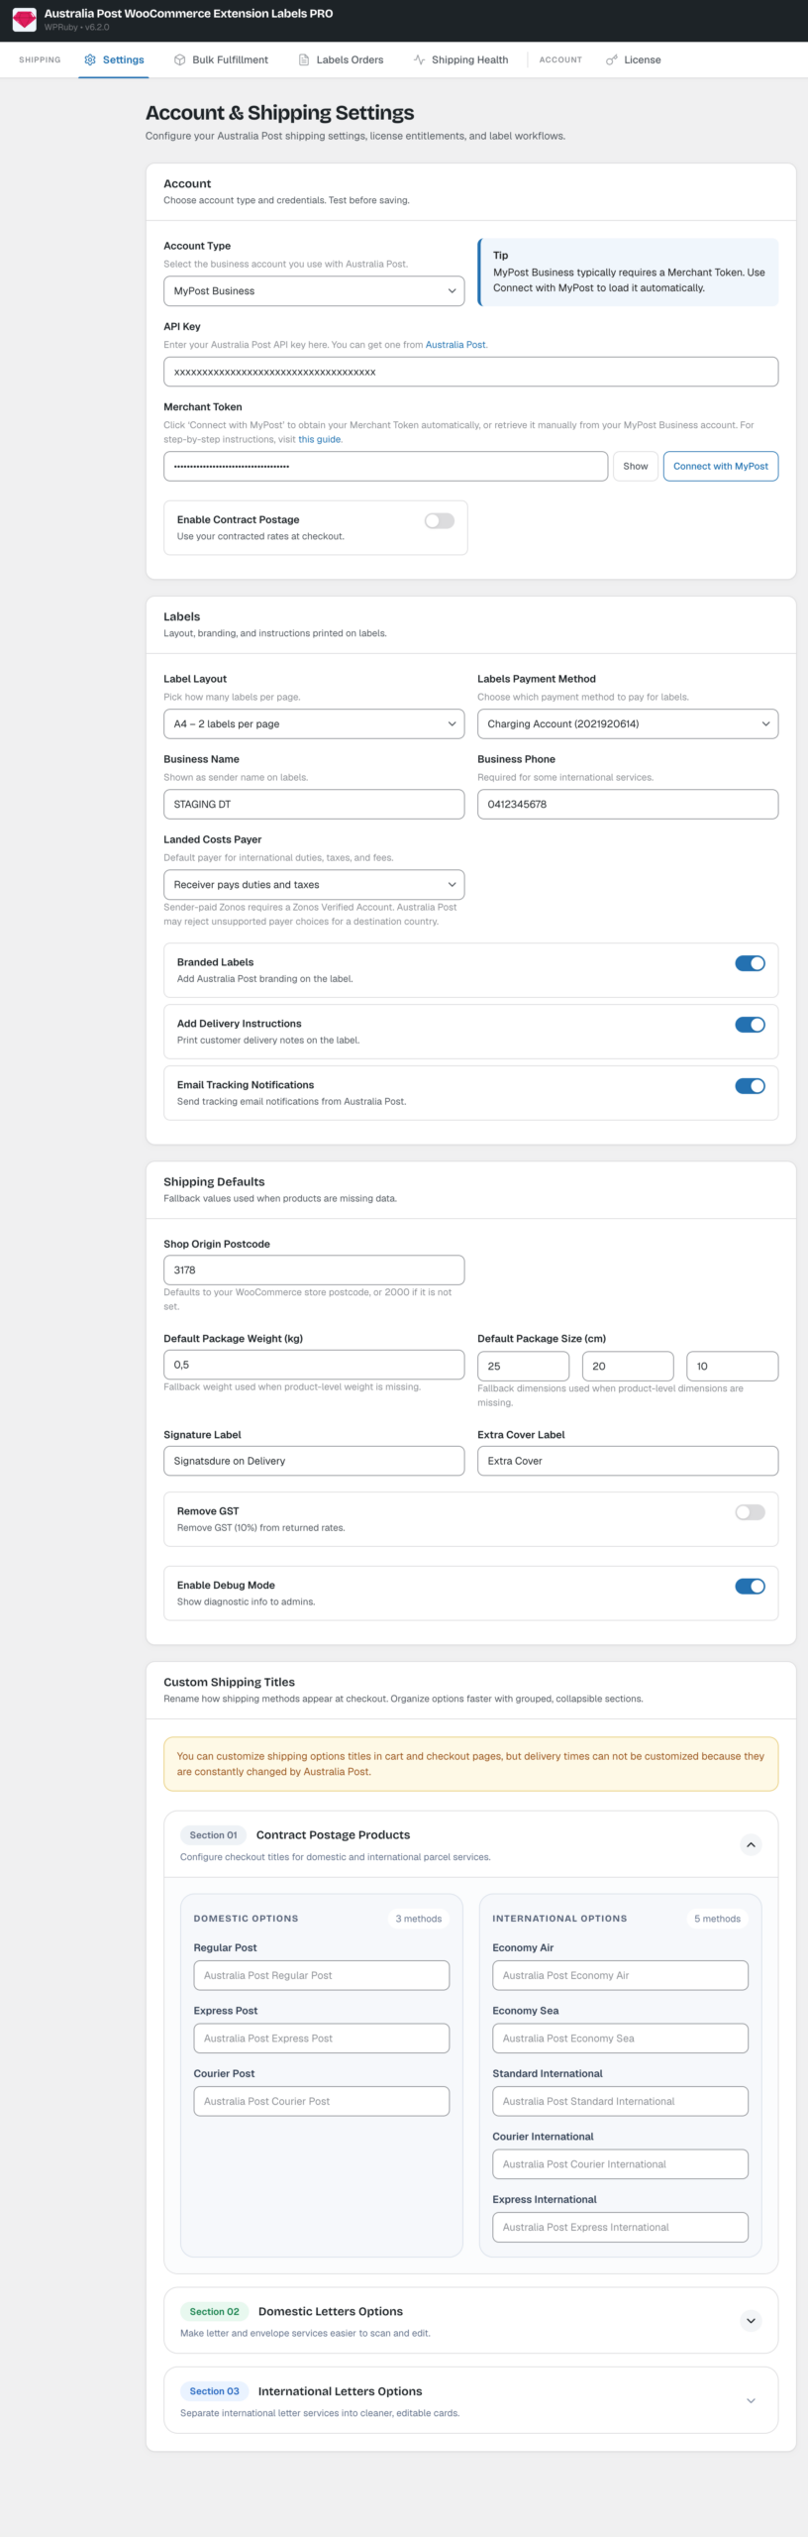The image size is (808, 2537).
Task: Click the 'Section 01' badge
Action: coord(213,1835)
